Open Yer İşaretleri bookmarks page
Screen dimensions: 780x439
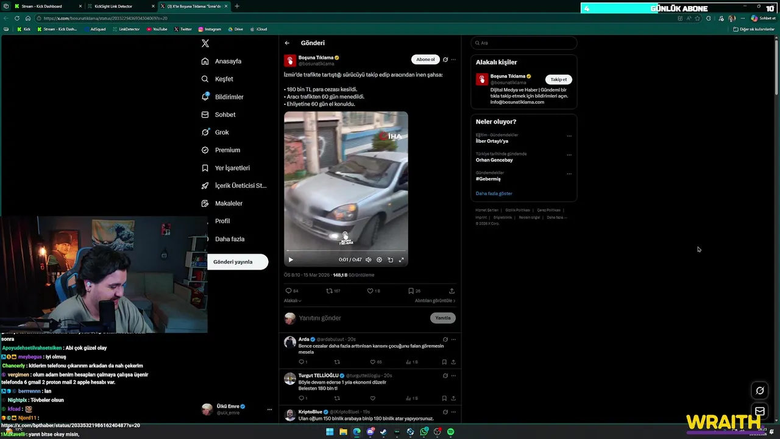(x=225, y=168)
